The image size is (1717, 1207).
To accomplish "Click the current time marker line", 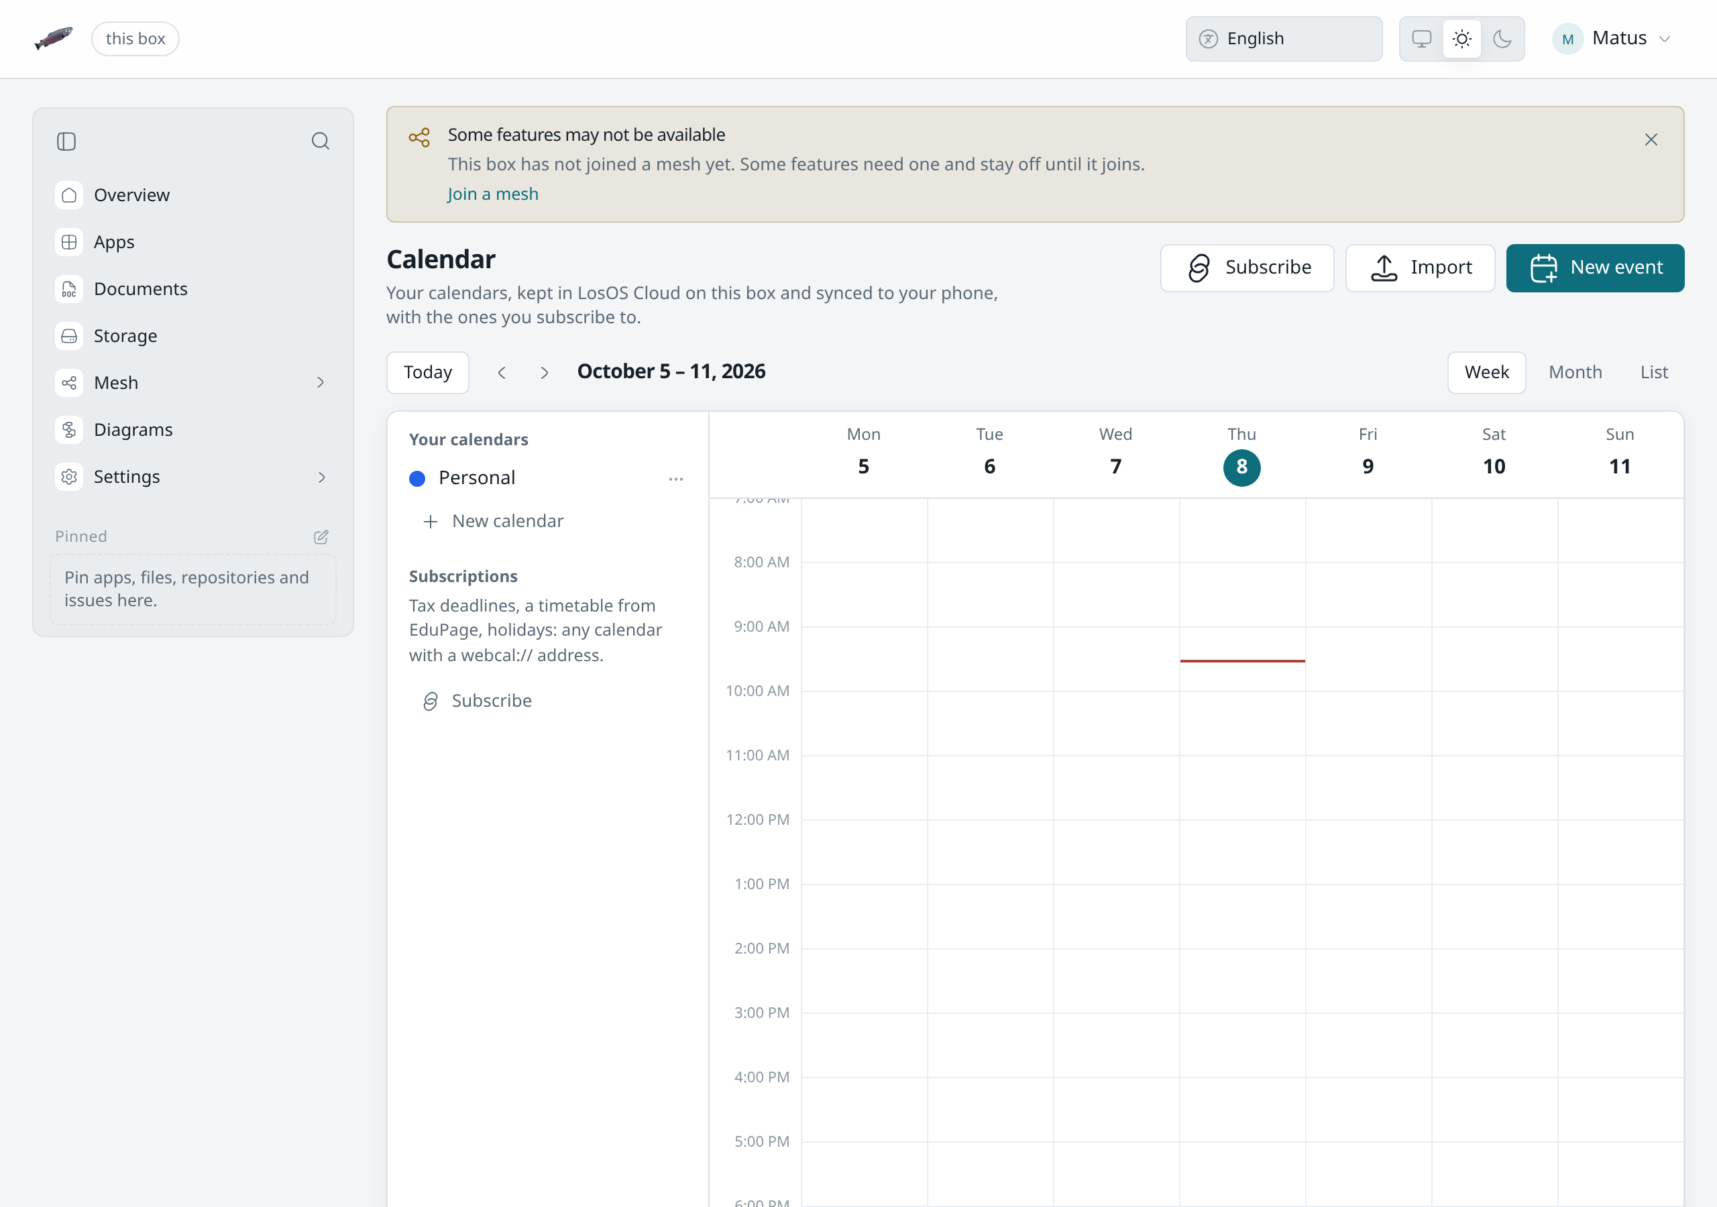I will tap(1242, 661).
